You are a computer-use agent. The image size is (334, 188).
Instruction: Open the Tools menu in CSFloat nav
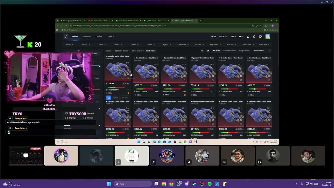click(x=111, y=37)
